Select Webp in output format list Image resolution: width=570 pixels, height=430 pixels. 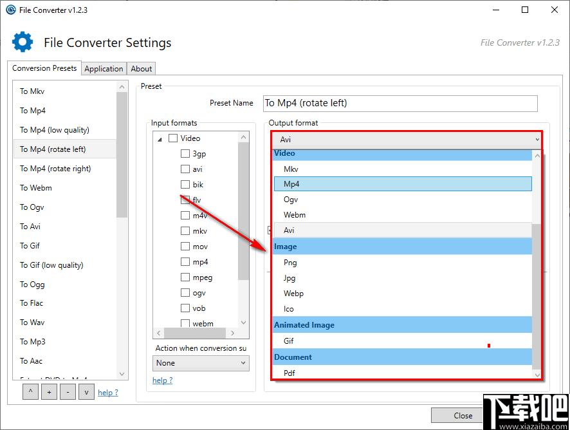coord(403,294)
